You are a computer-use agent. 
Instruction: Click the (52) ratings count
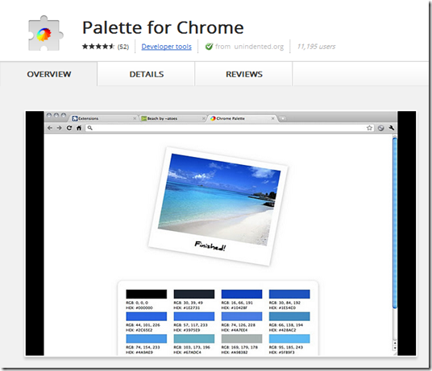pyautogui.click(x=123, y=47)
